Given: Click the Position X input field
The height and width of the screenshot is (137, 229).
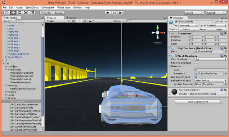Looking at the screenshot, I should coord(196,37).
